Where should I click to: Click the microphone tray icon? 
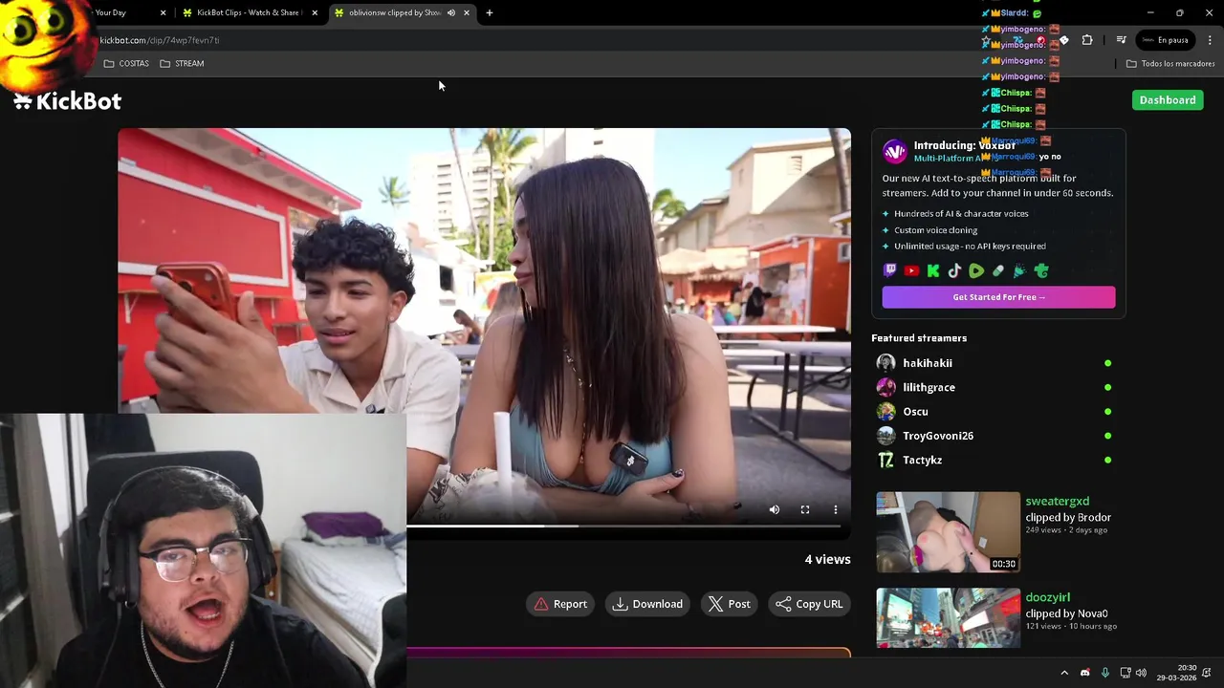click(1104, 673)
